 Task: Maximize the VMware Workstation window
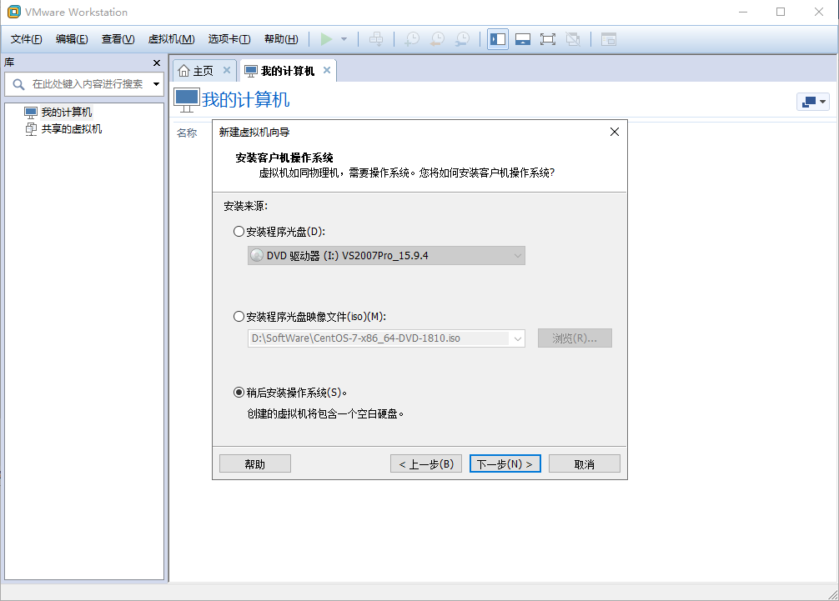781,12
